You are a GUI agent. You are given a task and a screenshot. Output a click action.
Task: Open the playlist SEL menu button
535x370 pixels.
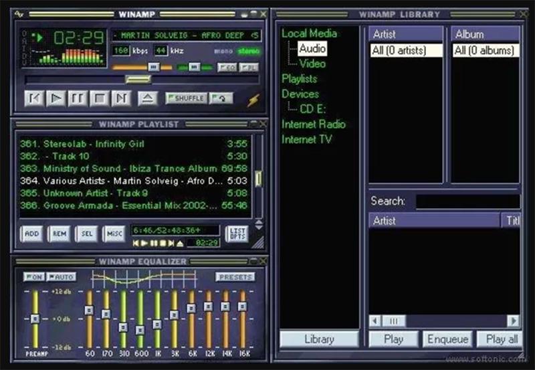click(x=87, y=234)
